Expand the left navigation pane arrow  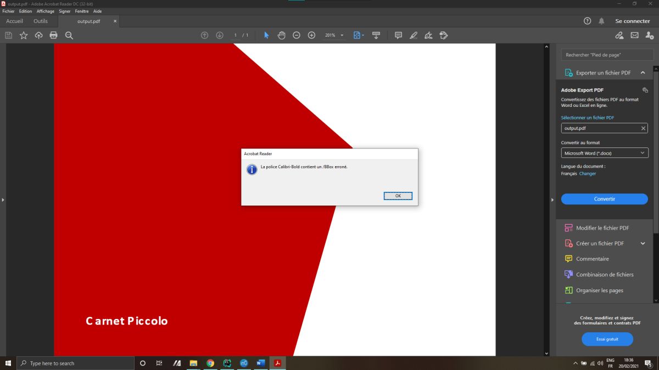click(x=3, y=200)
